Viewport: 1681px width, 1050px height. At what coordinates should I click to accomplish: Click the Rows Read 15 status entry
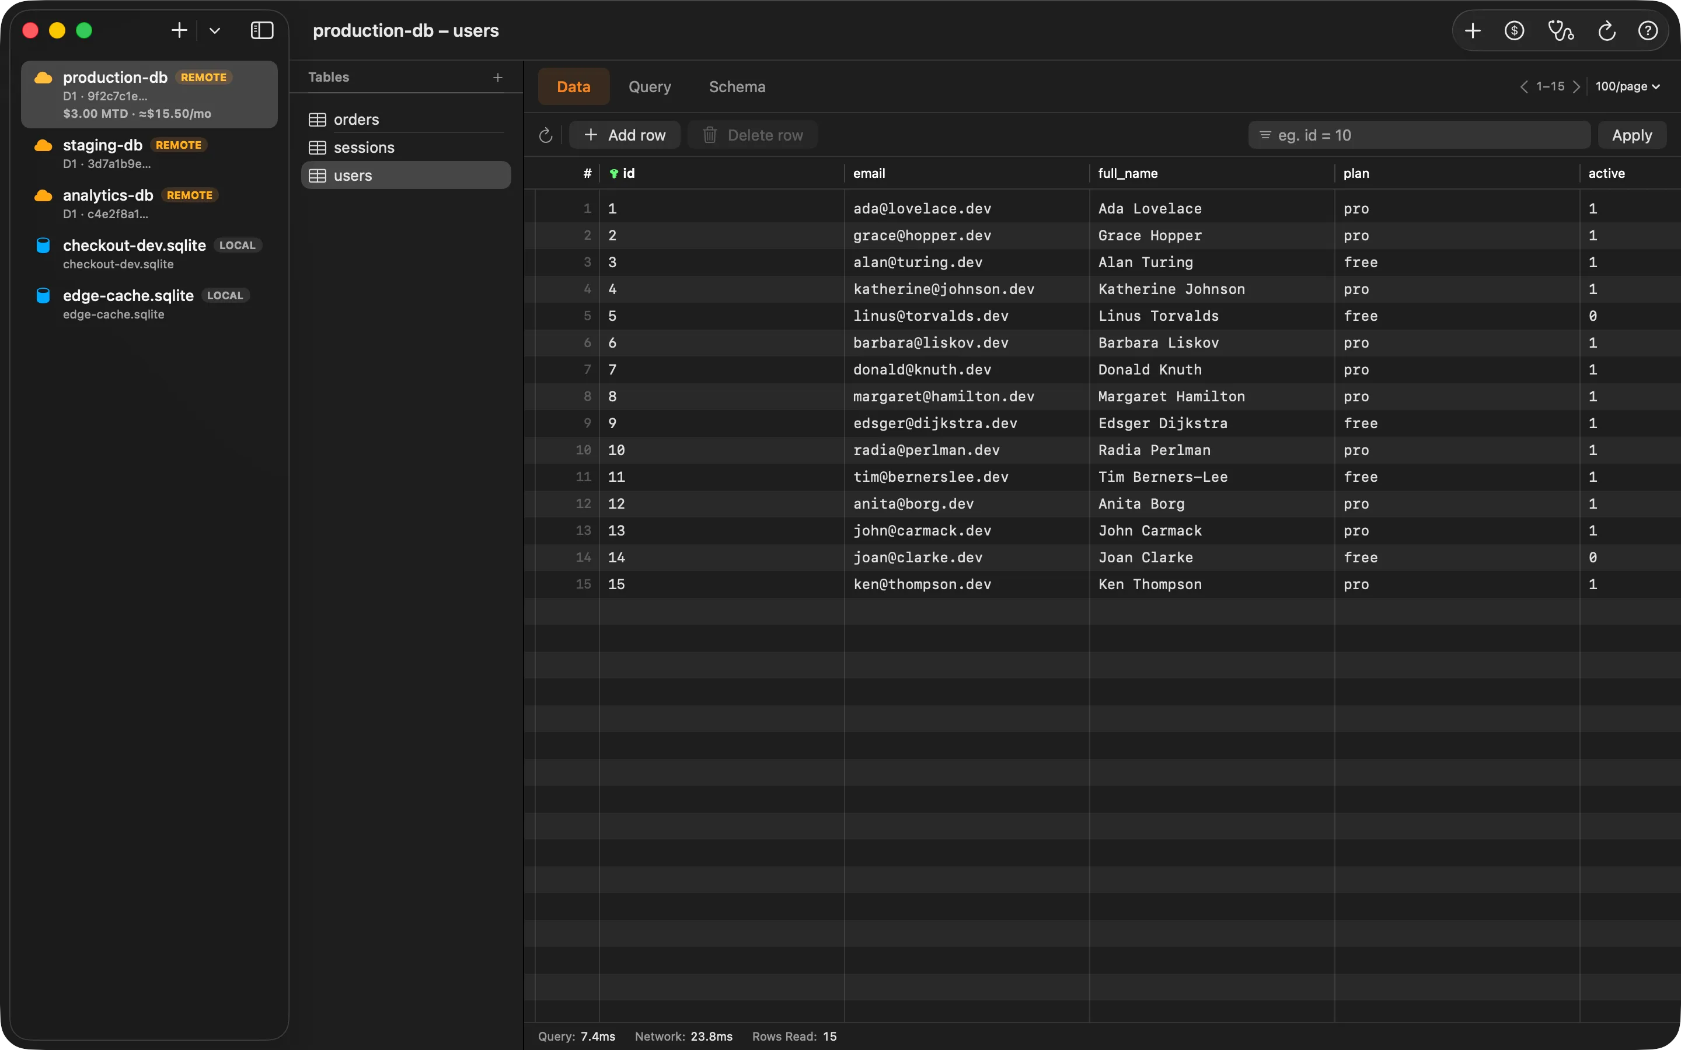tap(794, 1036)
